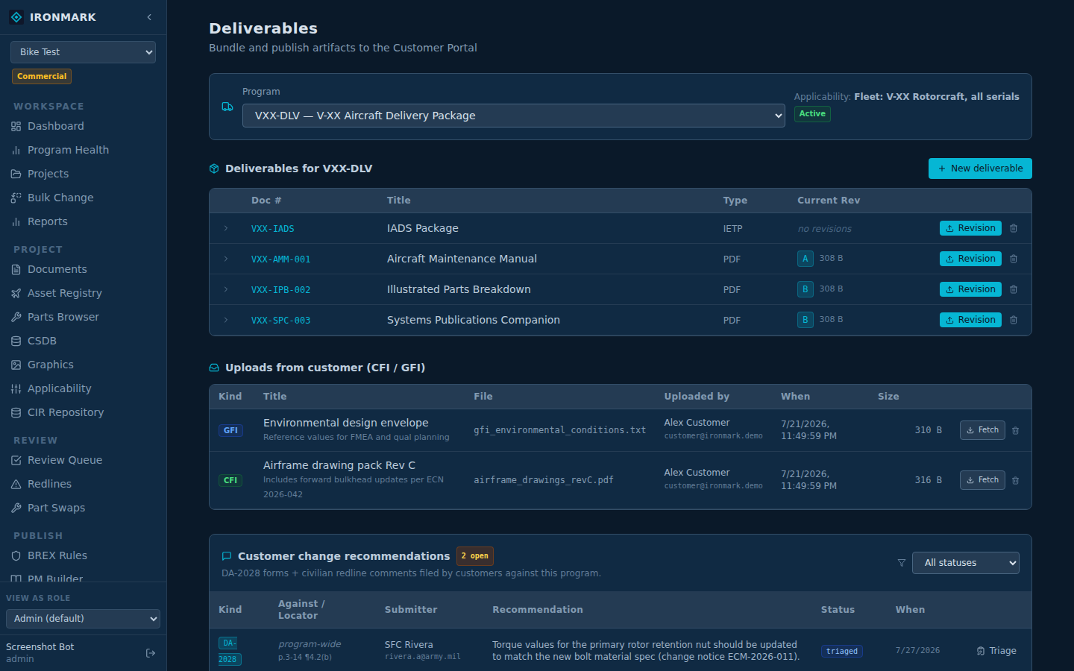The width and height of the screenshot is (1074, 671).
Task: Expand the VXX-IPB-002 row
Action: pyautogui.click(x=226, y=289)
